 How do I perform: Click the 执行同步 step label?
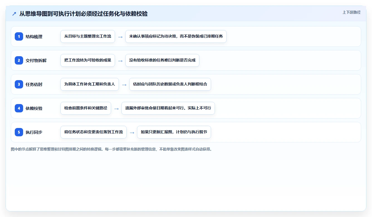[x=34, y=132]
